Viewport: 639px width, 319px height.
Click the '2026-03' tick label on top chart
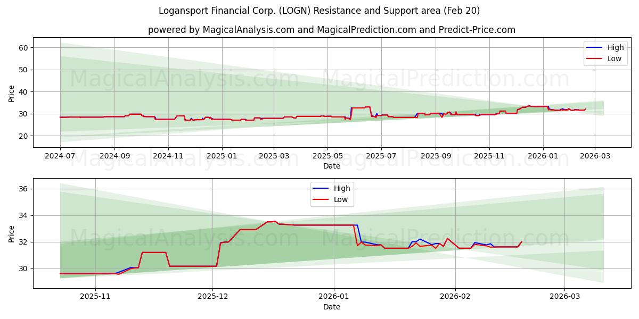pos(595,156)
